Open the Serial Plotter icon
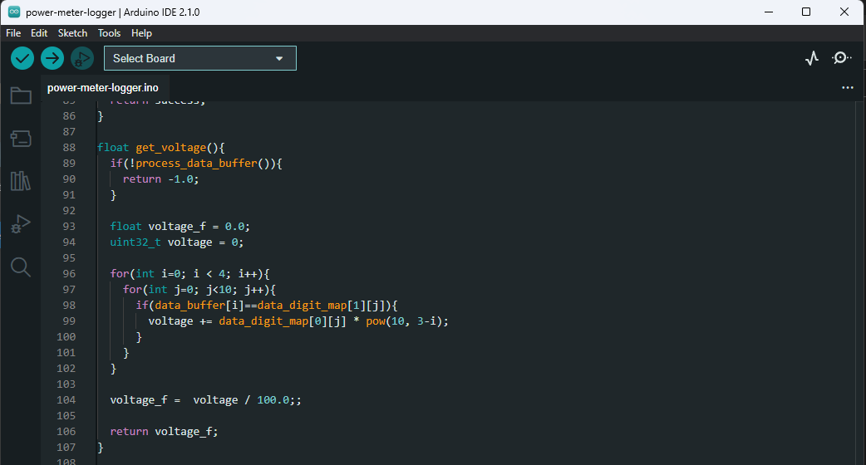The width and height of the screenshot is (866, 465). [812, 58]
